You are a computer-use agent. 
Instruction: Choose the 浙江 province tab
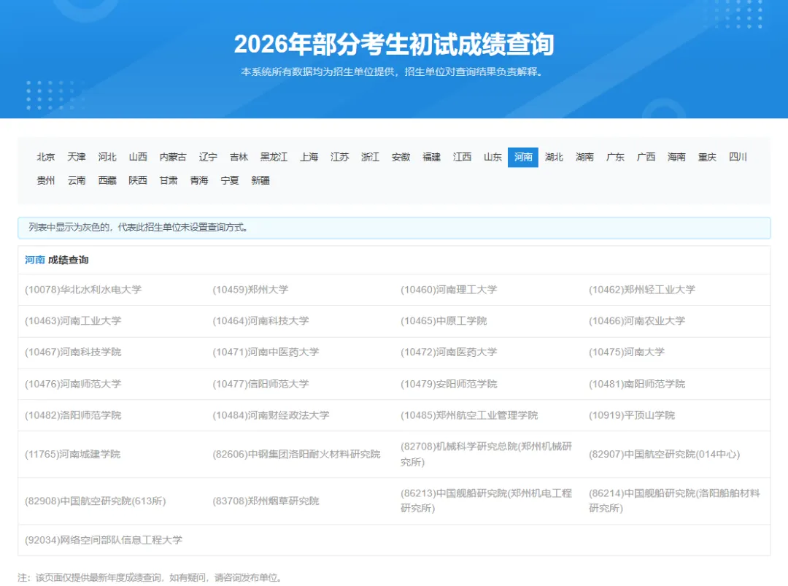[x=371, y=158]
